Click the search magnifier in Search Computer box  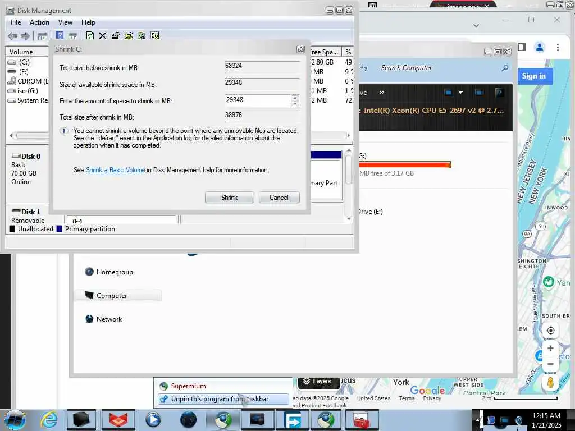(x=505, y=68)
